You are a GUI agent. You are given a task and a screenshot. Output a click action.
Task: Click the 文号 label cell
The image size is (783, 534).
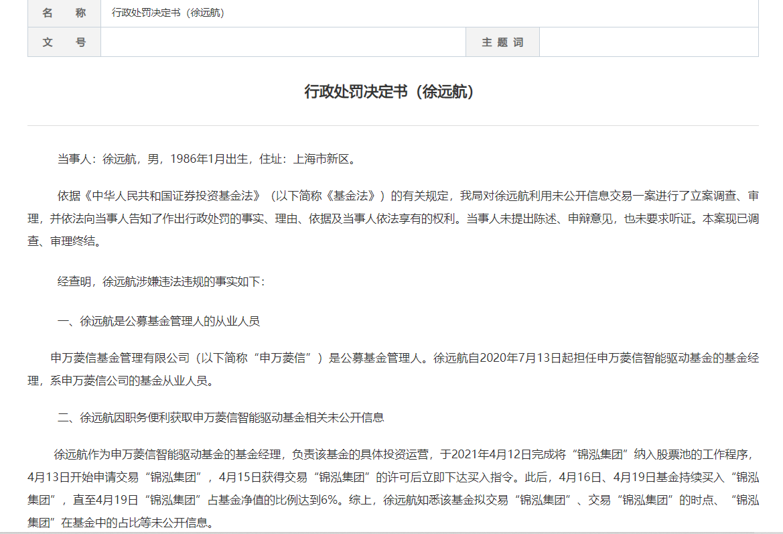[64, 42]
